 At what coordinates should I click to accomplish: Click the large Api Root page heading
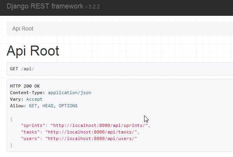(x=33, y=51)
